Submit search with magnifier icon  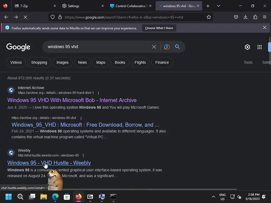(177, 47)
